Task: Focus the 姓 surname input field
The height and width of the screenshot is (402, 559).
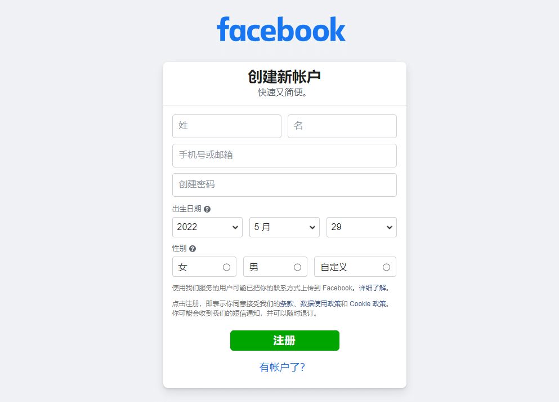Action: pyautogui.click(x=227, y=126)
